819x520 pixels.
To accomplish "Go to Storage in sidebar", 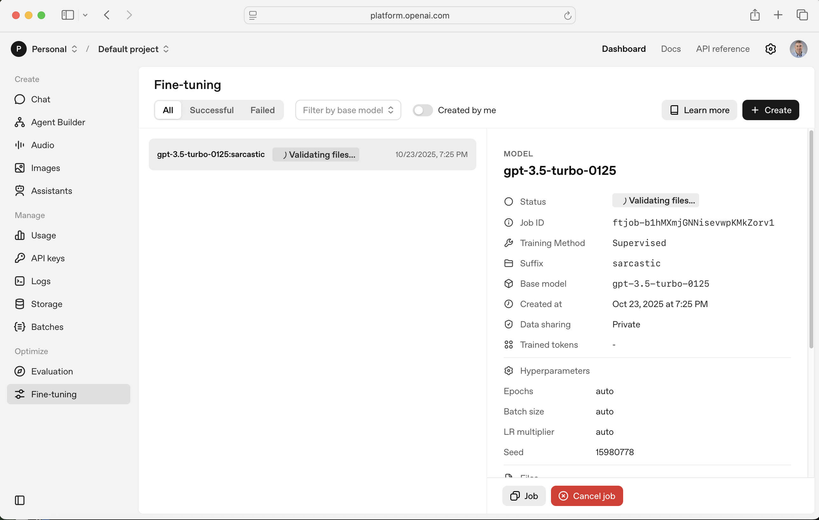I will click(x=47, y=304).
